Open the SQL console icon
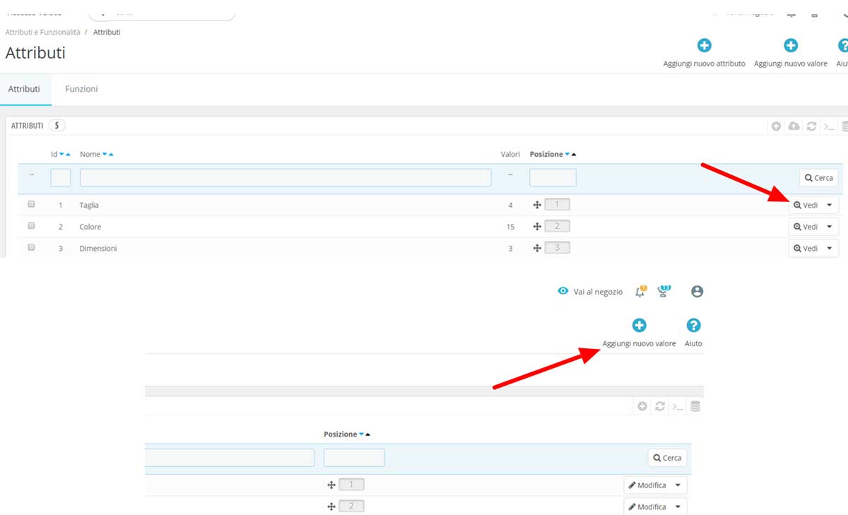 point(828,126)
